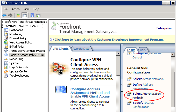Click the information icon in yellow banner
This screenshot has width=176, height=112.
pyautogui.click(x=52, y=40)
